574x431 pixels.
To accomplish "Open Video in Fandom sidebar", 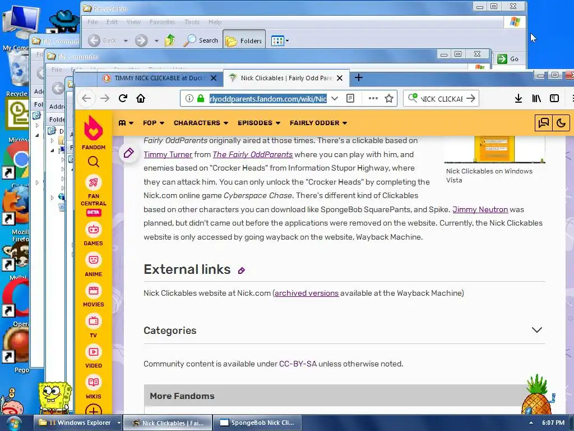I will tap(94, 356).
